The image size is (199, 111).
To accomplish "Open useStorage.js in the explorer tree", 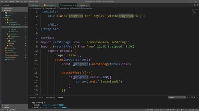I will coord(15,36).
